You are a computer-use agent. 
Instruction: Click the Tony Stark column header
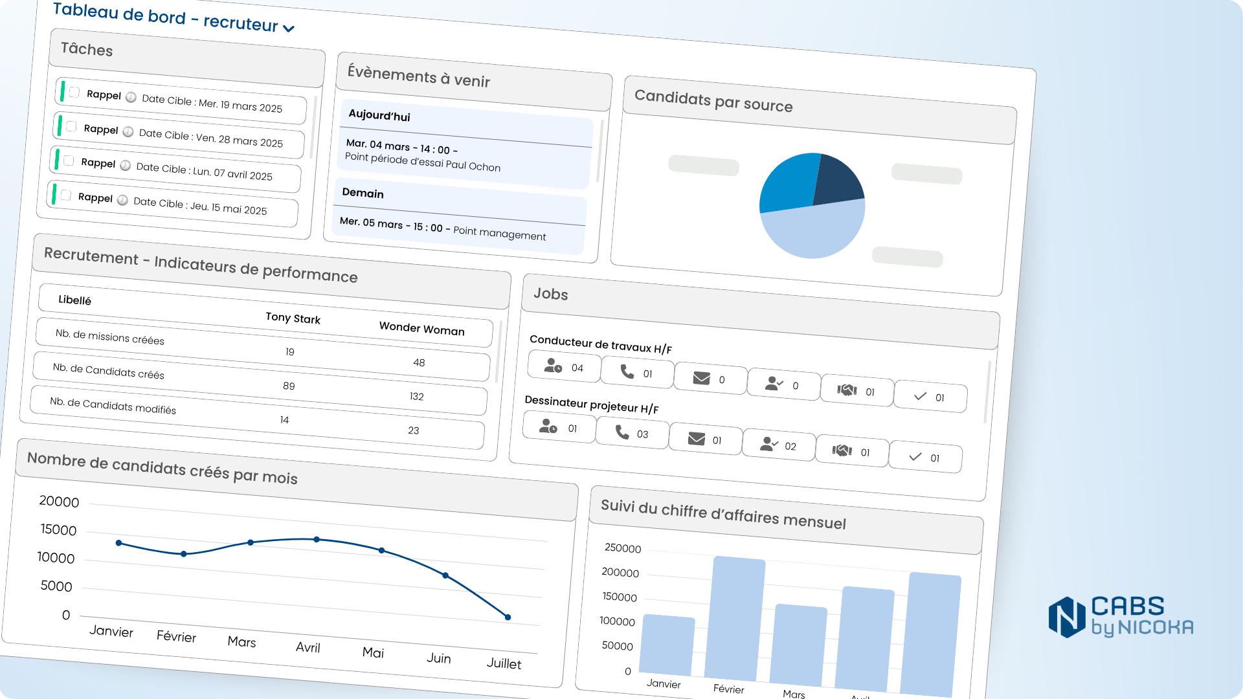coord(293,318)
